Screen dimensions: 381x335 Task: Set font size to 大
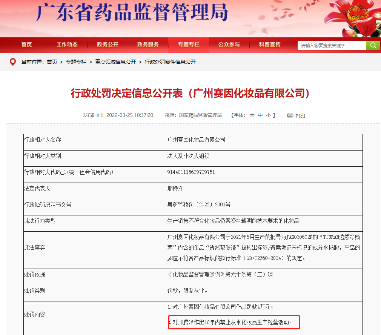coord(252,115)
